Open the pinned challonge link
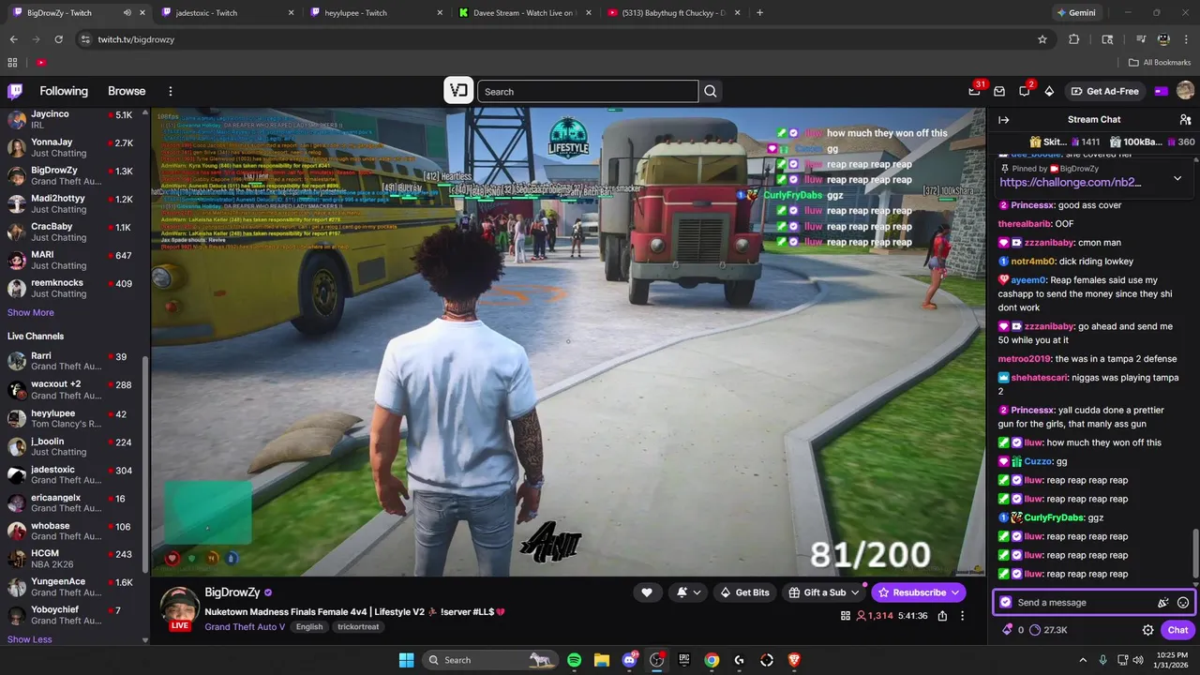The height and width of the screenshot is (675, 1200). (1071, 183)
